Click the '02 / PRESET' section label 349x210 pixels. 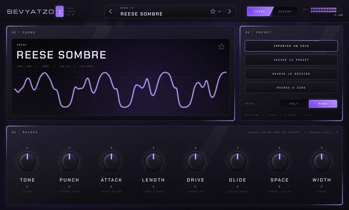(x=258, y=32)
